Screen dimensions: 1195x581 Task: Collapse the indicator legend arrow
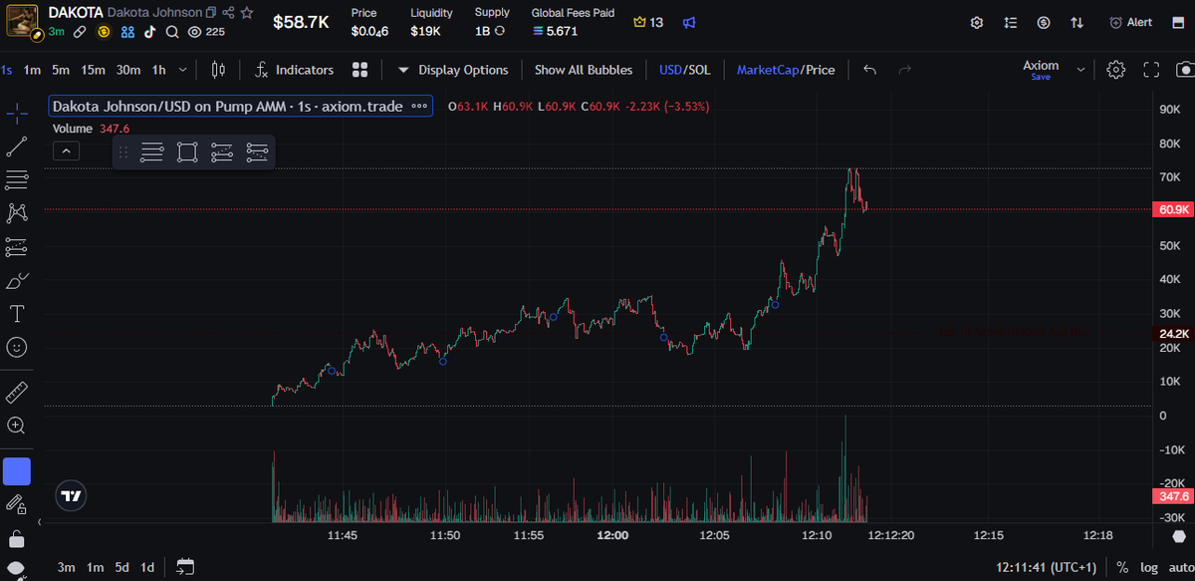(66, 151)
